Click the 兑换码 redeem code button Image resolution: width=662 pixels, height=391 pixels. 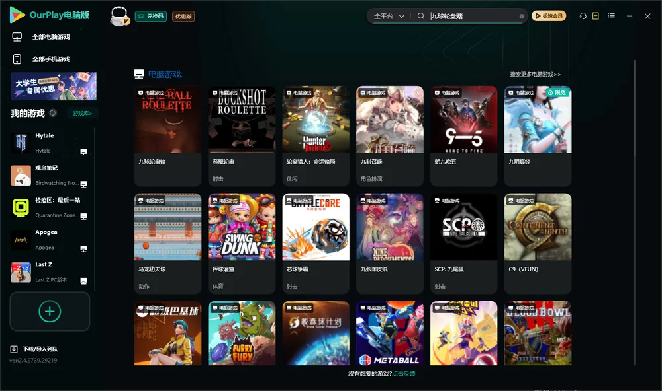click(151, 17)
